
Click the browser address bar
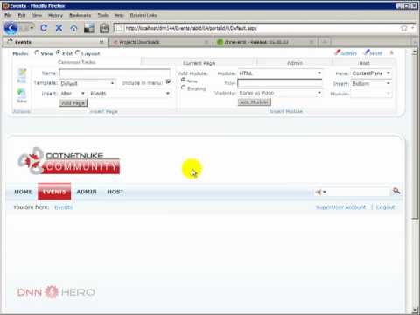pos(256,28)
